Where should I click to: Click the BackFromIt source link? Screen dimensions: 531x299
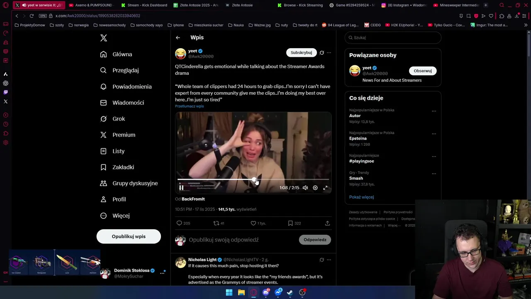point(193,199)
